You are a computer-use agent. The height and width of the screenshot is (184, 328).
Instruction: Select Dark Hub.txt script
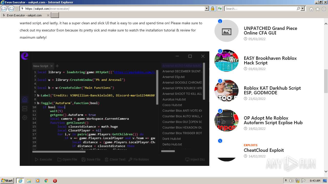pyautogui.click(x=172, y=139)
